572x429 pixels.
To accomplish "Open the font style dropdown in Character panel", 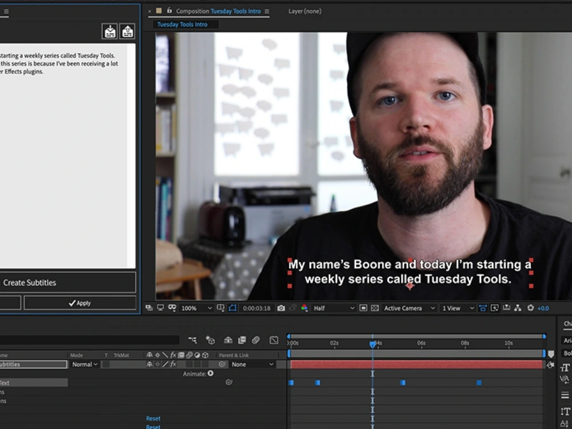I will coord(566,353).
